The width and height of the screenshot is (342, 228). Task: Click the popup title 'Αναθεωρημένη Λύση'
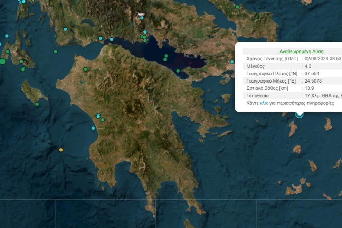coord(301,51)
